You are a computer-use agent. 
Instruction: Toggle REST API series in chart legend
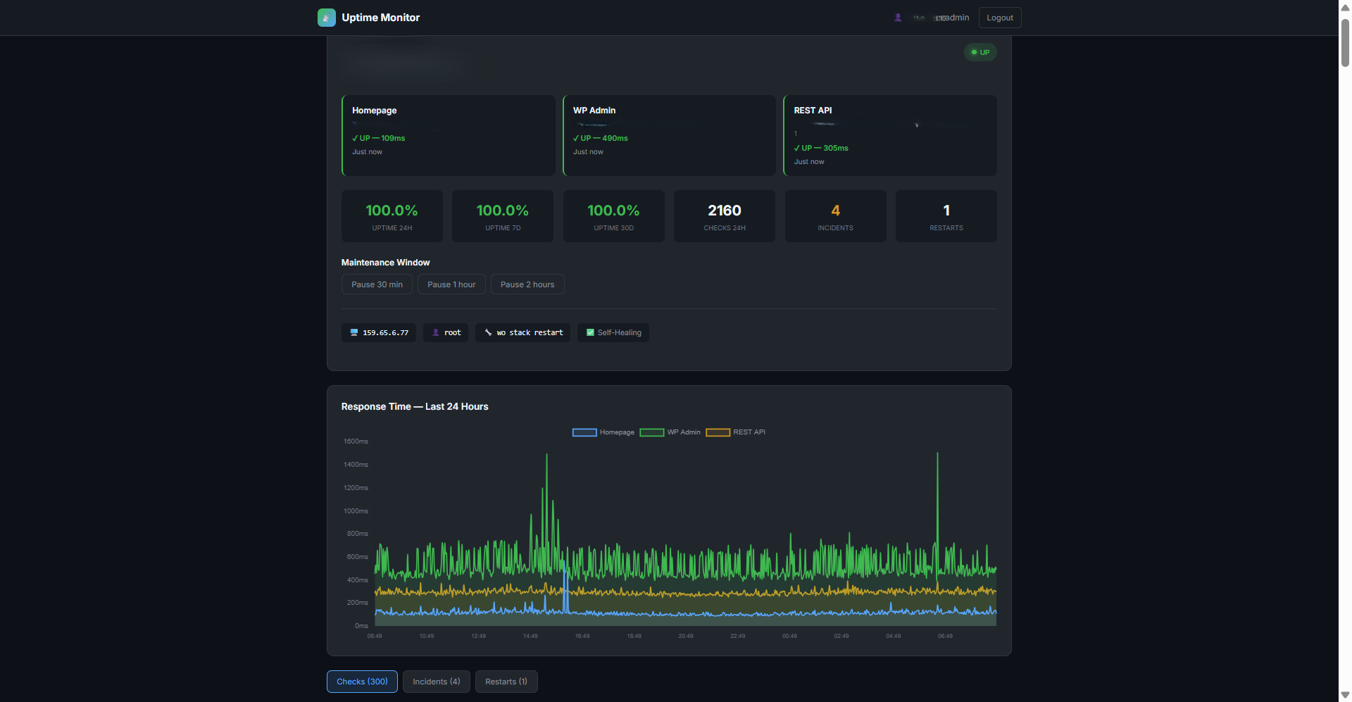coord(736,432)
